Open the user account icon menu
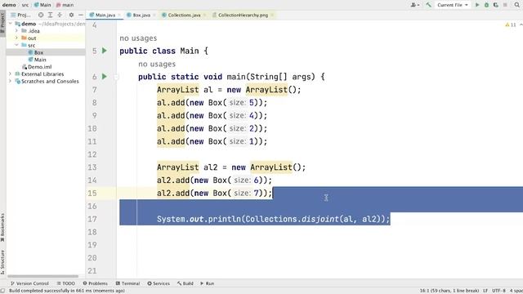The width and height of the screenshot is (523, 294). point(415,5)
